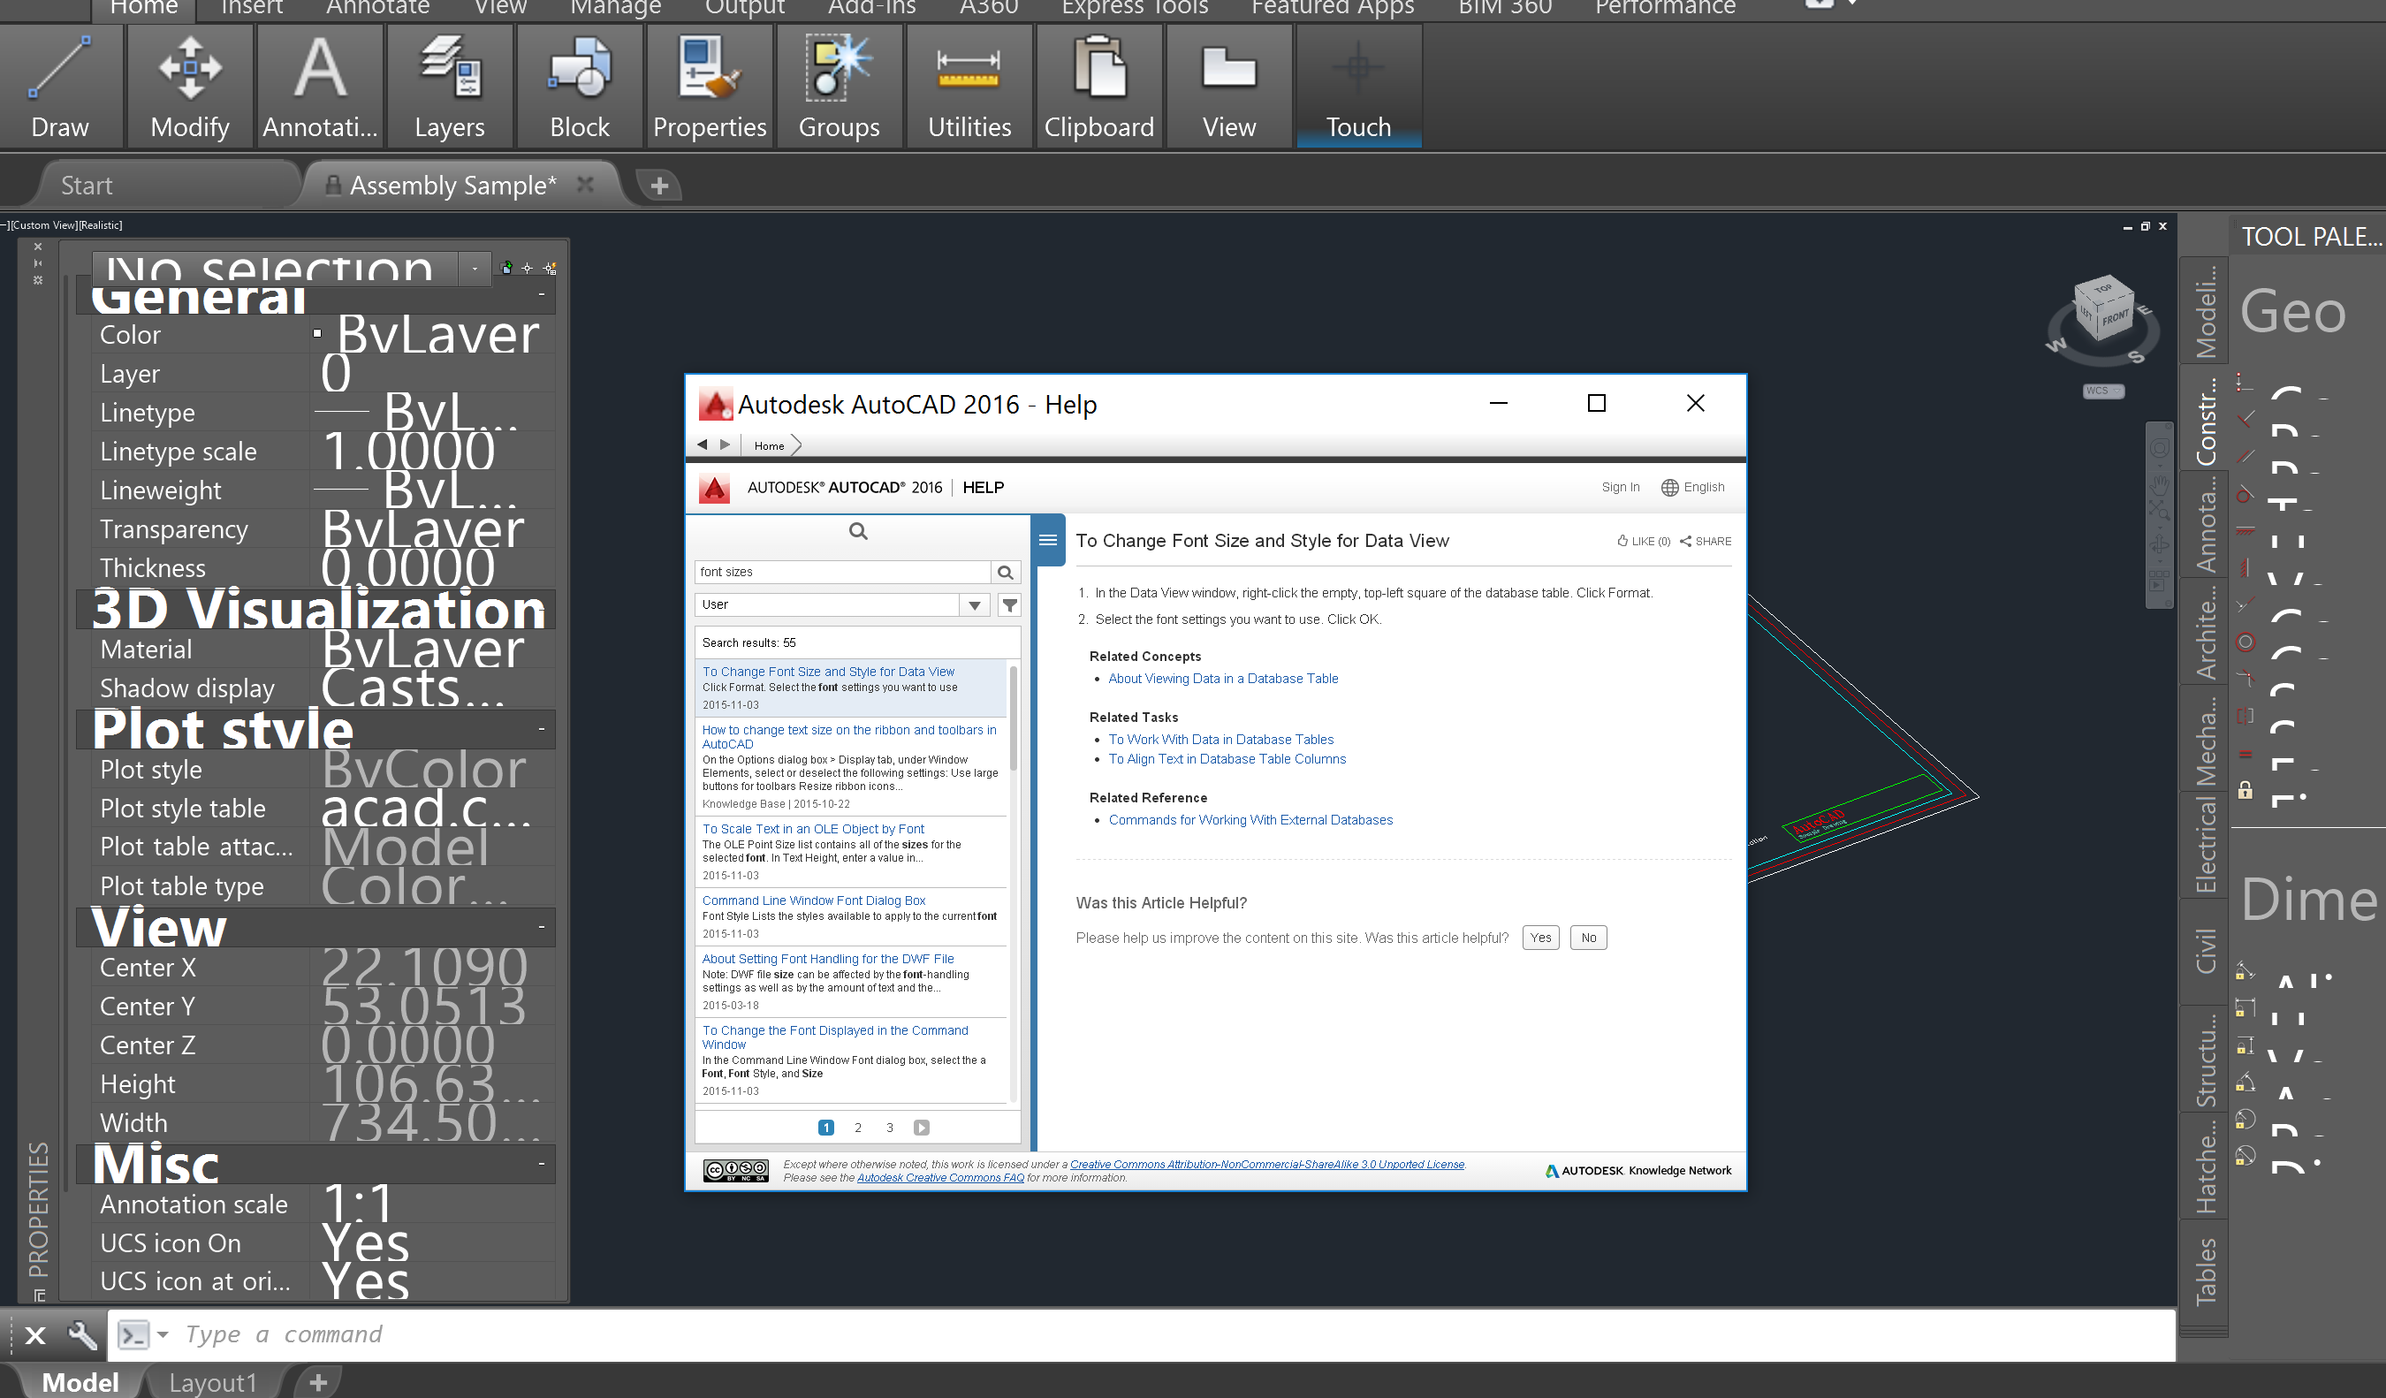Click Pan hand on navigation bar
This screenshot has height=1398, width=2386.
click(2160, 485)
